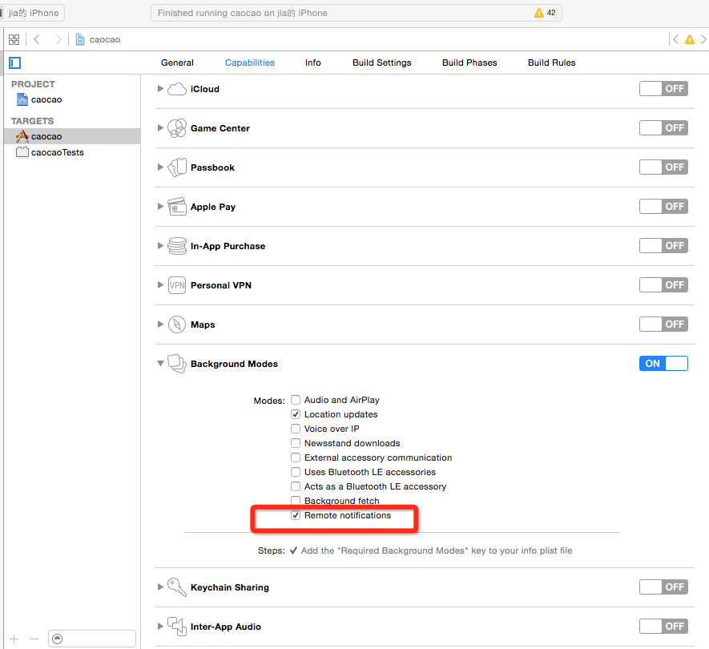The image size is (709, 649).
Task: Click the Personal VPN badge icon
Action: pos(177,285)
